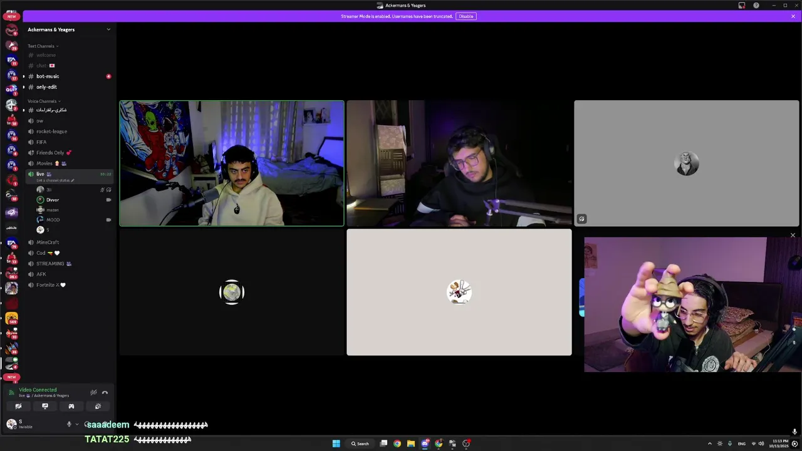
Task: Toggle the microphone mute button
Action: click(x=69, y=424)
